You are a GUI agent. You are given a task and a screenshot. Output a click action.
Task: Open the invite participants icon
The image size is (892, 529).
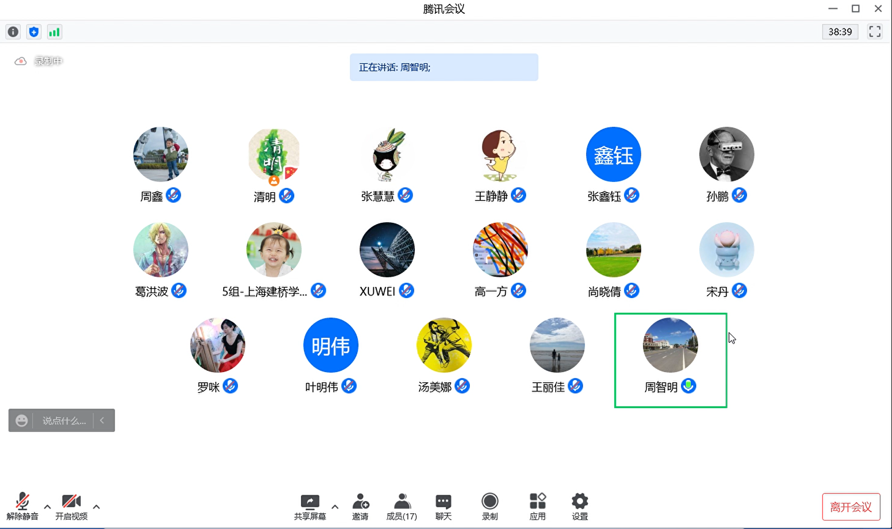coord(360,506)
